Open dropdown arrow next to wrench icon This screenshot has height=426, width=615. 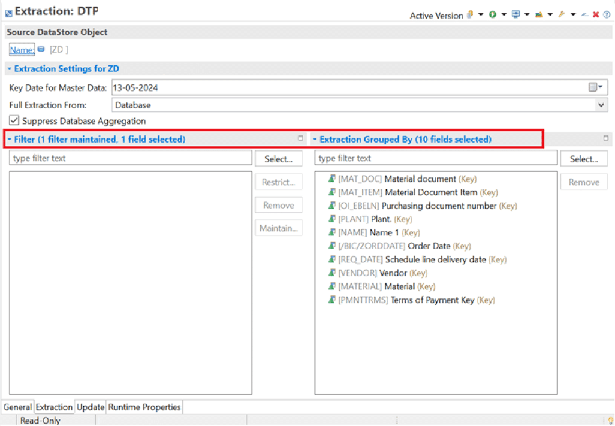(573, 15)
